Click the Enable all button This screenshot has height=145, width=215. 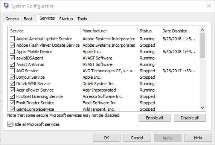pos(154,118)
